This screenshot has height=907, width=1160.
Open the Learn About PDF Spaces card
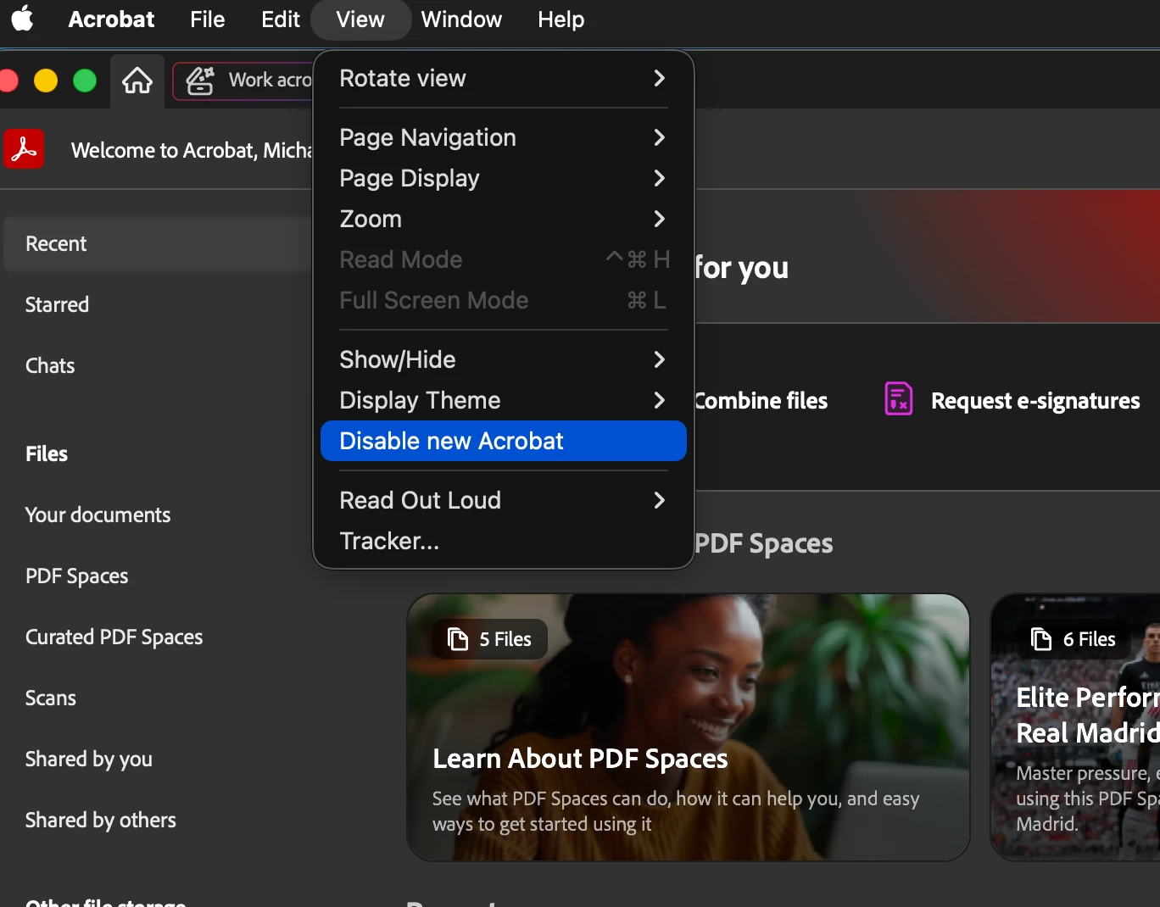pyautogui.click(x=688, y=727)
